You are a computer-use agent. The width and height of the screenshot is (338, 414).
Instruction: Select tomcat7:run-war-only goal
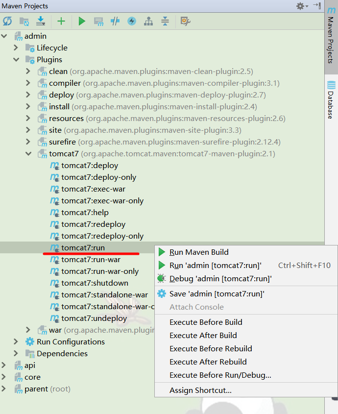pos(100,271)
